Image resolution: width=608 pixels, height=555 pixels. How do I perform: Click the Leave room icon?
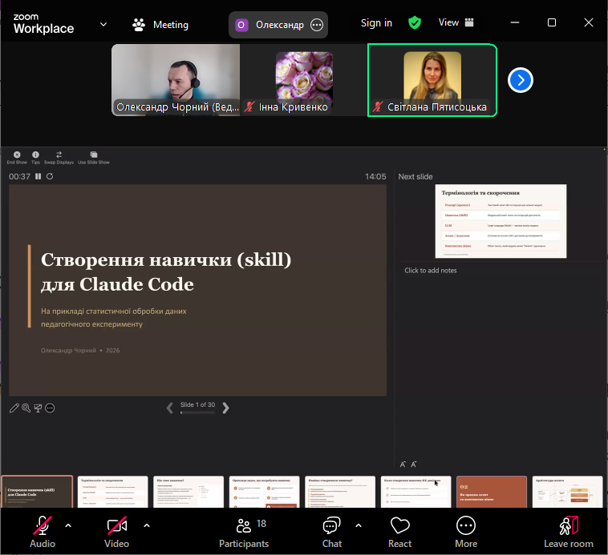coord(569,526)
